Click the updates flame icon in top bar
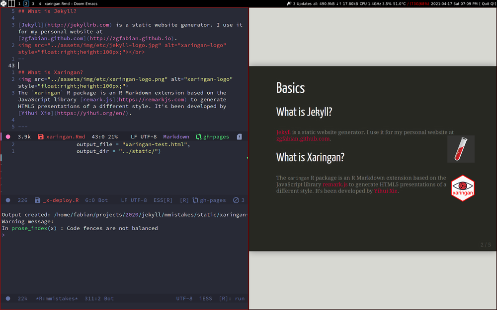Screen dimensions: 497x310 (289, 3)
